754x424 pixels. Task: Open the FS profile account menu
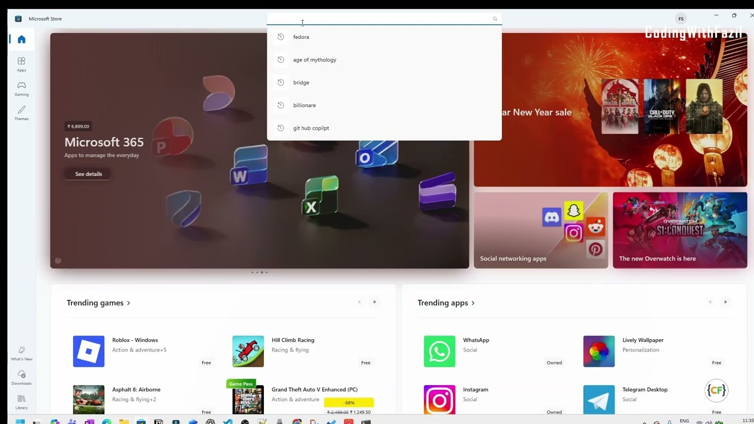[681, 19]
